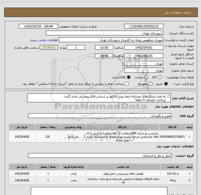Screen dimensions: 201x195
Task: Select the کالا/خدمت radio button
Action: (129, 77)
